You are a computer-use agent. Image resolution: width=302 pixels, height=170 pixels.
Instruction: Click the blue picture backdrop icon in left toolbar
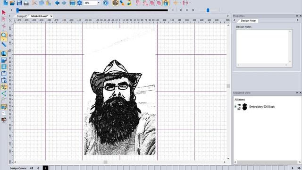click(4, 60)
